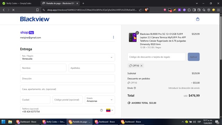Switch to Pantalla de pago taskbar window
Screen dimensions: 222x125
click(x=80, y=122)
